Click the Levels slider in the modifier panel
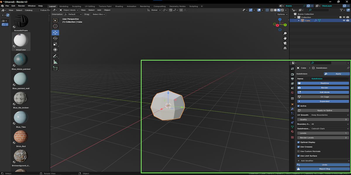 click(x=323, y=133)
